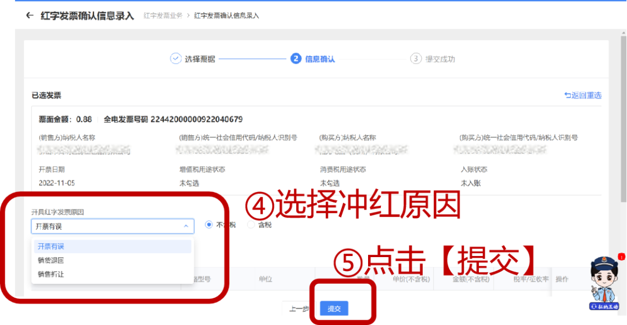Viewport: 627px width, 325px height.
Task: Choose 销售折让 from the reason list
Action: point(113,275)
